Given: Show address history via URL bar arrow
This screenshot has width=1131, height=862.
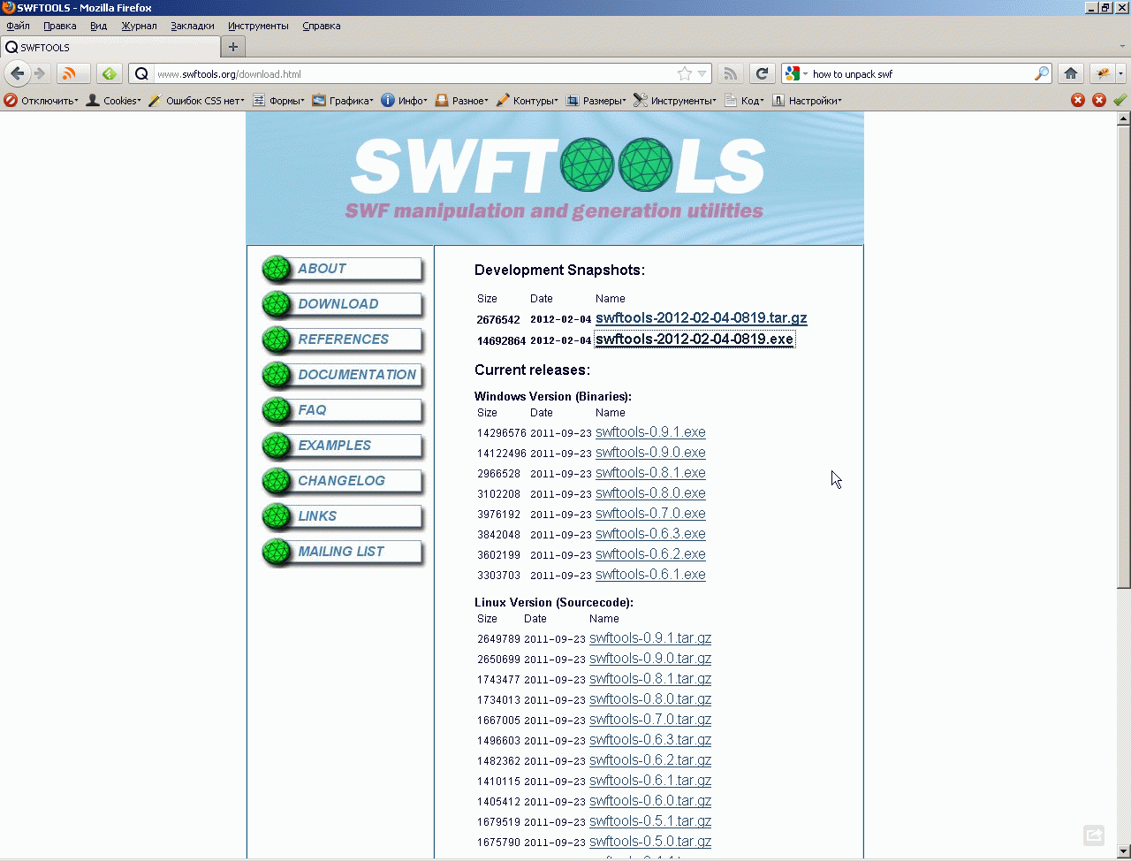Looking at the screenshot, I should pos(702,74).
